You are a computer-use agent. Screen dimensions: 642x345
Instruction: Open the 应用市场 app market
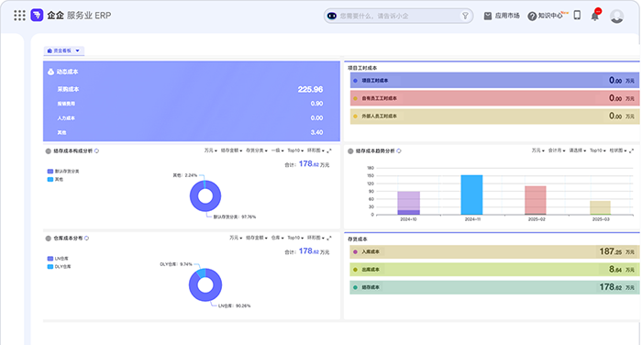[x=502, y=16]
